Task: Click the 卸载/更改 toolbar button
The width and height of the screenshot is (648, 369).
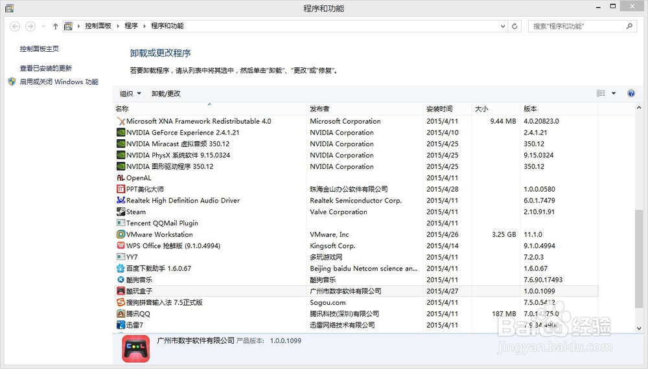Action: (166, 94)
